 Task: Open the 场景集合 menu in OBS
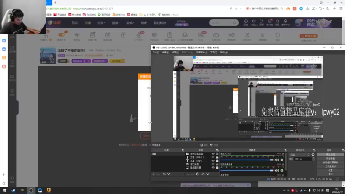point(201,52)
